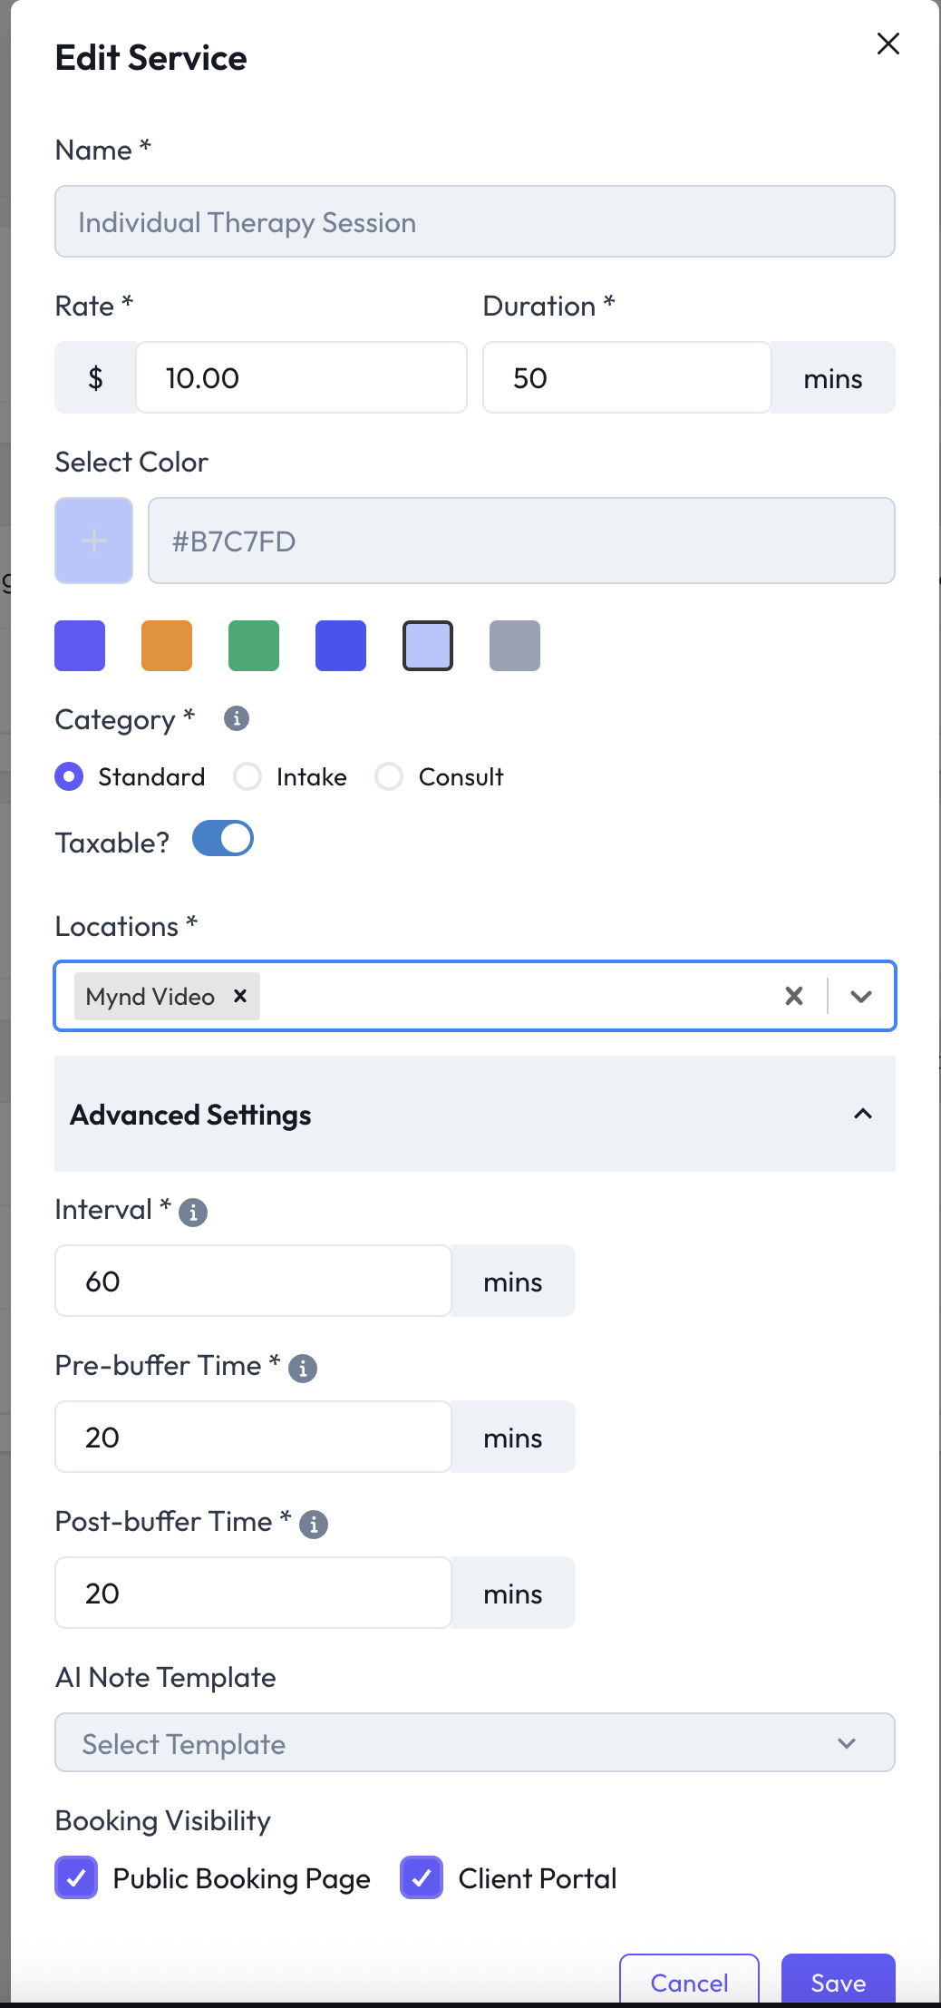Screen dimensions: 941x2008
Task: Click the Post-buffer Time info icon
Action: click(x=314, y=1525)
